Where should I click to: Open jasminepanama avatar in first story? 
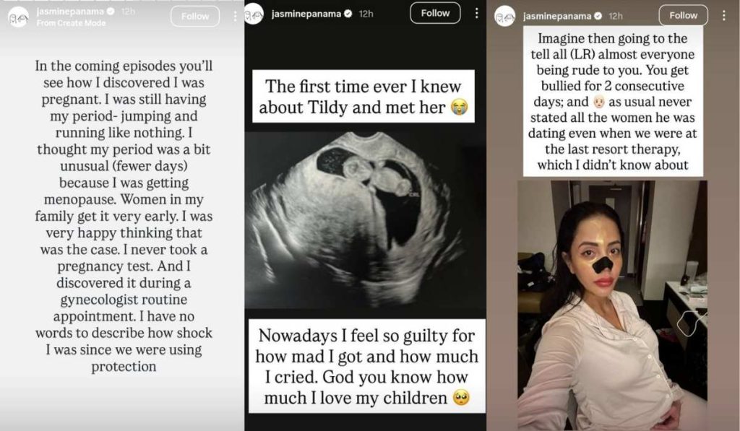(x=18, y=17)
